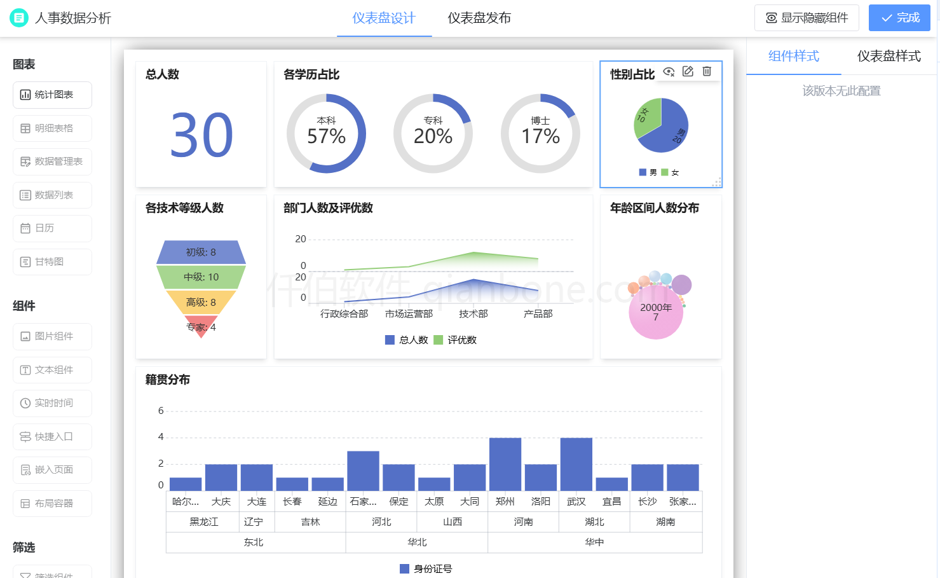Click the pink 2000年 bubble
This screenshot has height=578, width=940.
[656, 312]
